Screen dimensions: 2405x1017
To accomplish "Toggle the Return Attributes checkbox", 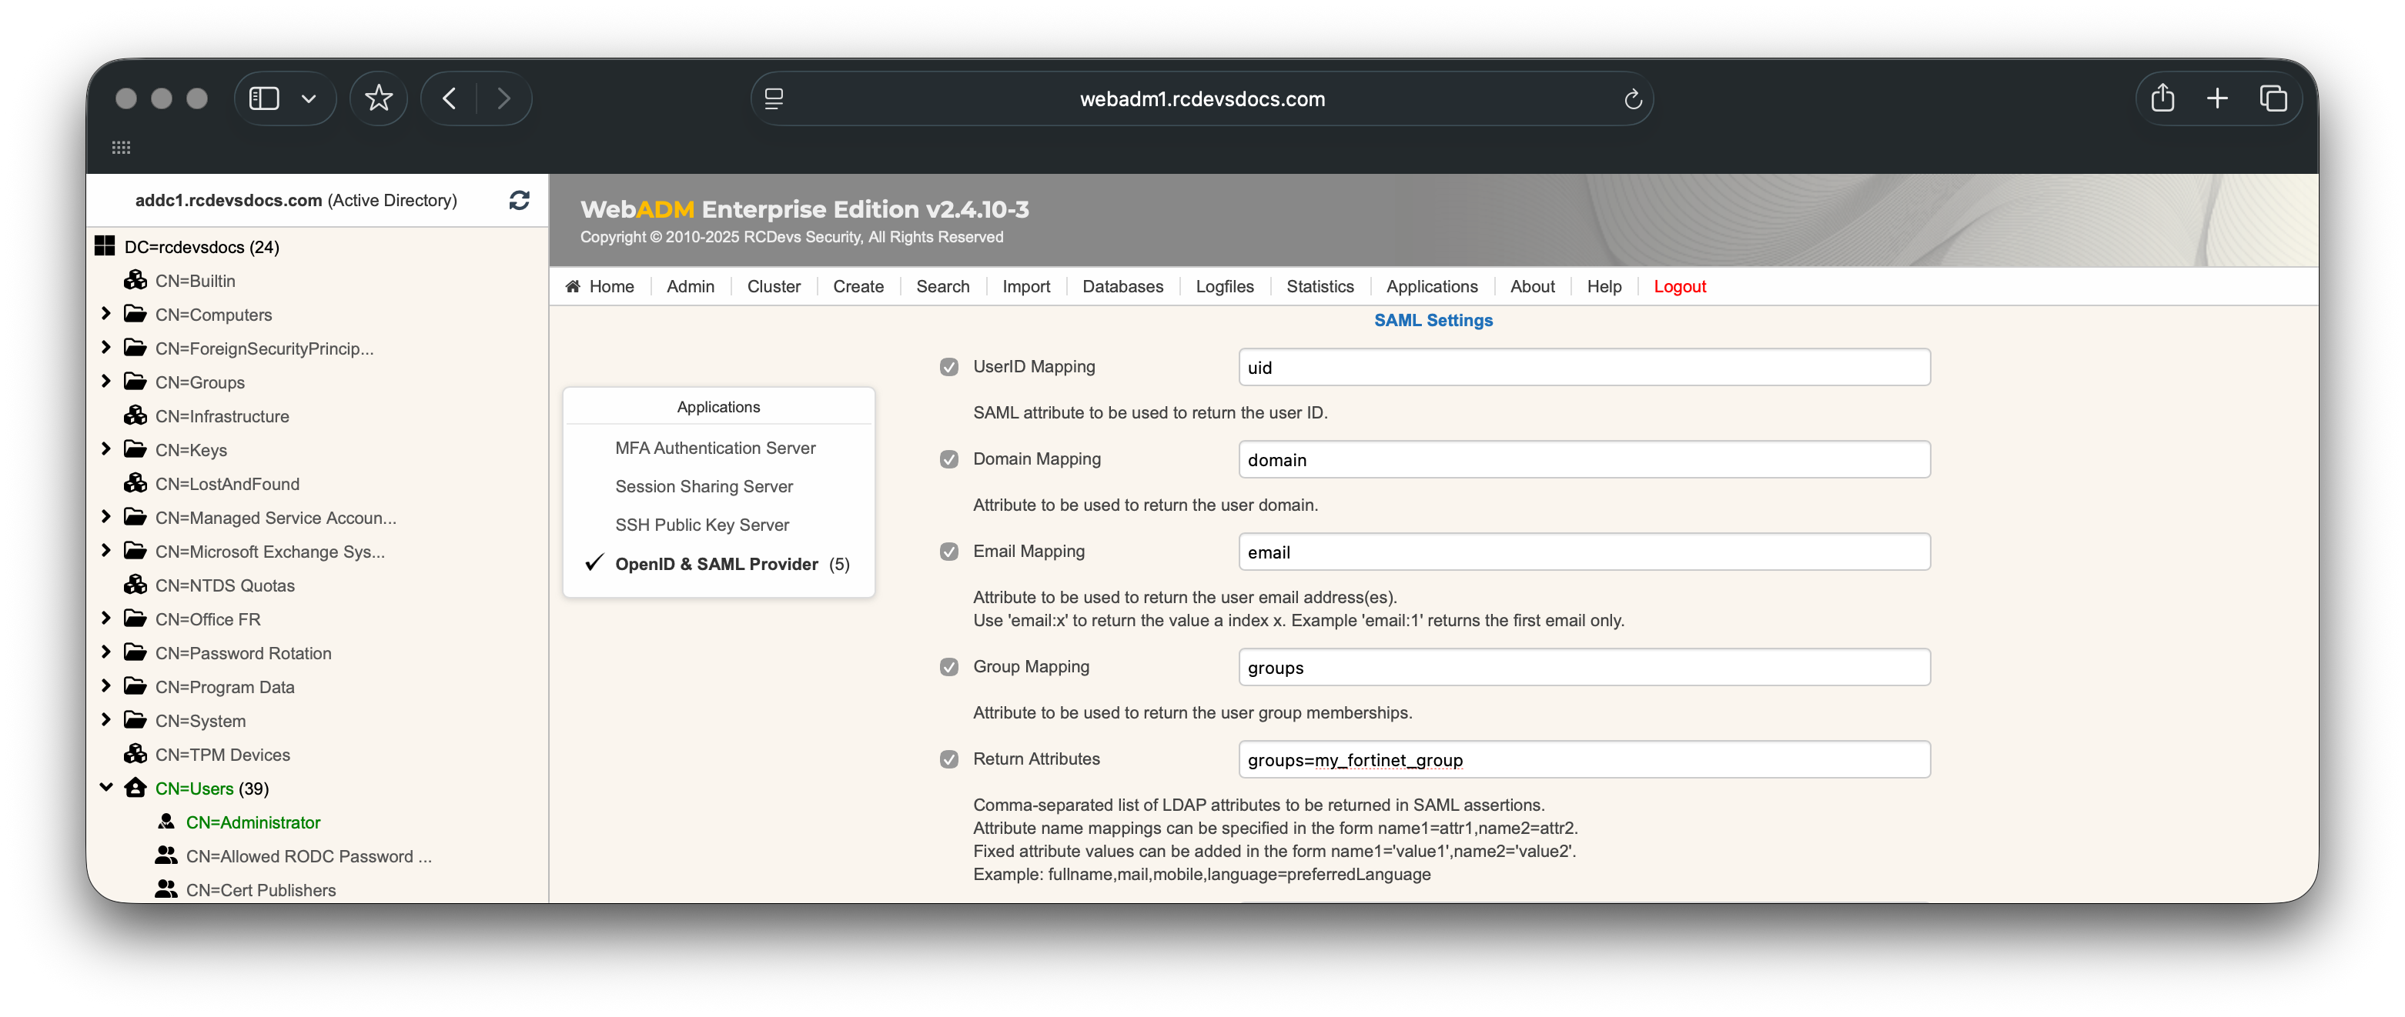I will coord(948,759).
